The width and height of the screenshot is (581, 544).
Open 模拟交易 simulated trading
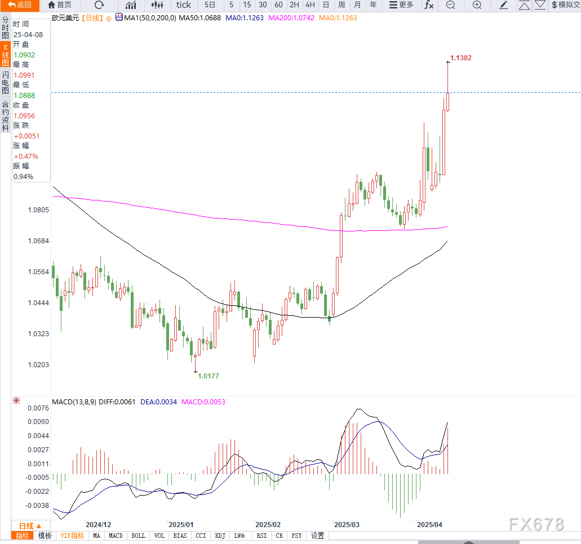coord(566,5)
